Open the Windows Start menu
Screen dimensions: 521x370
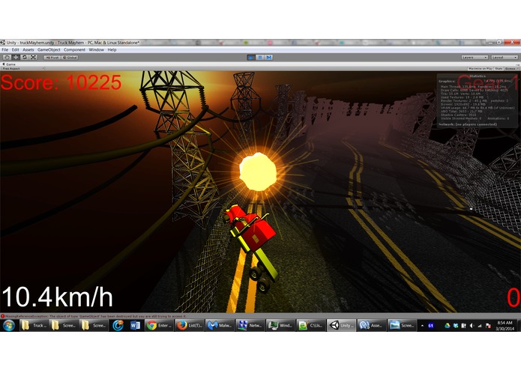[9, 326]
